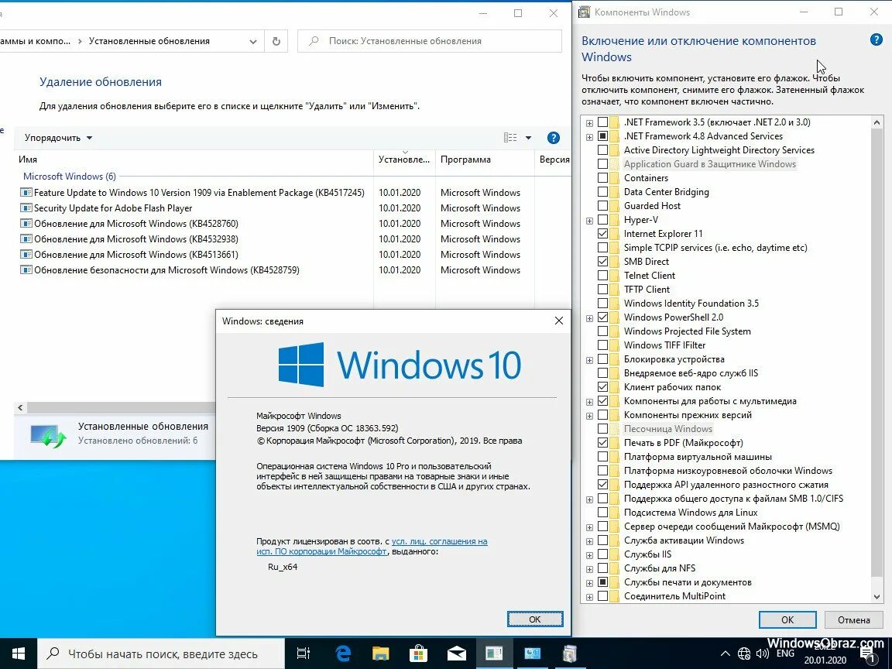Click Adobe Flash Player update icon
Viewport: 892px width, 669px height.
[x=26, y=208]
